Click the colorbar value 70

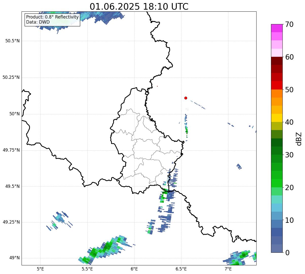point(289,24)
